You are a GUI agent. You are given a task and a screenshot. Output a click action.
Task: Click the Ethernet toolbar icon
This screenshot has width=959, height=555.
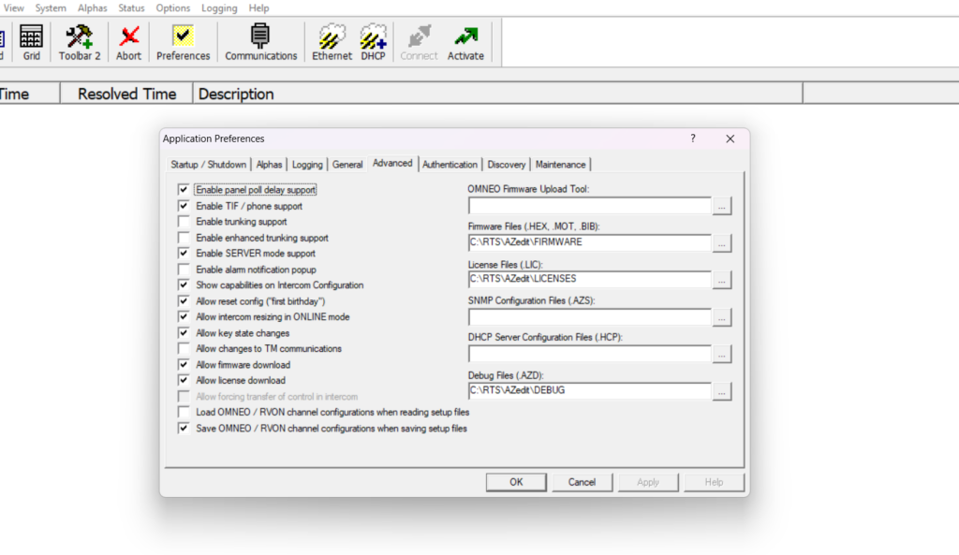click(332, 42)
